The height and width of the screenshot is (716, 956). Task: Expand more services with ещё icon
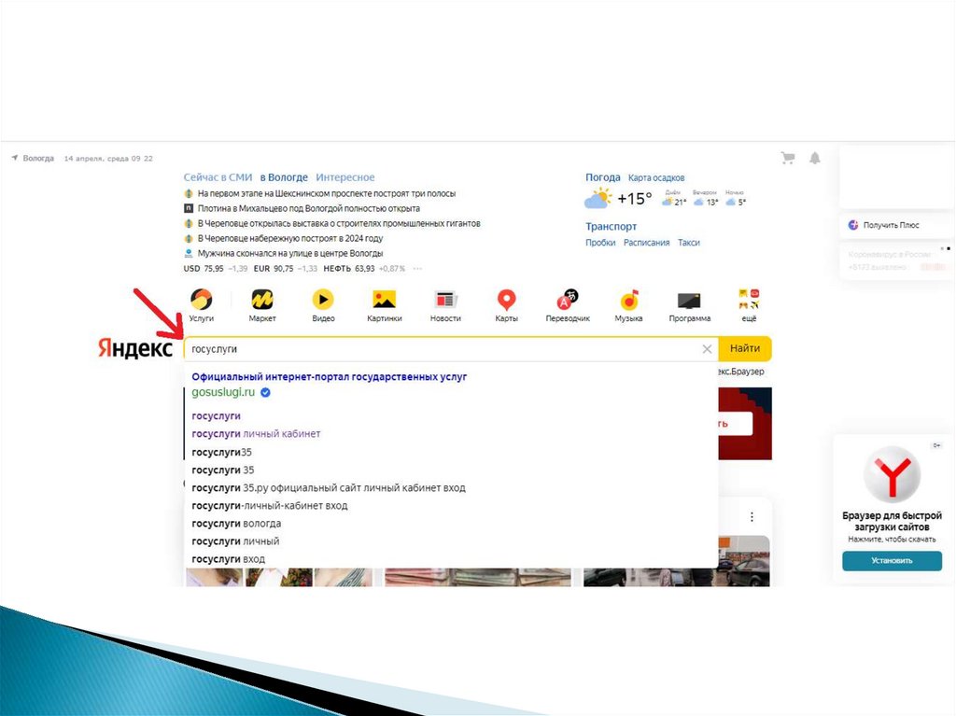pyautogui.click(x=749, y=300)
